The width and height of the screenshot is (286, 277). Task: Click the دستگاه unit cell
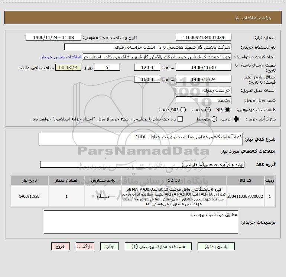pyautogui.click(x=103, y=196)
